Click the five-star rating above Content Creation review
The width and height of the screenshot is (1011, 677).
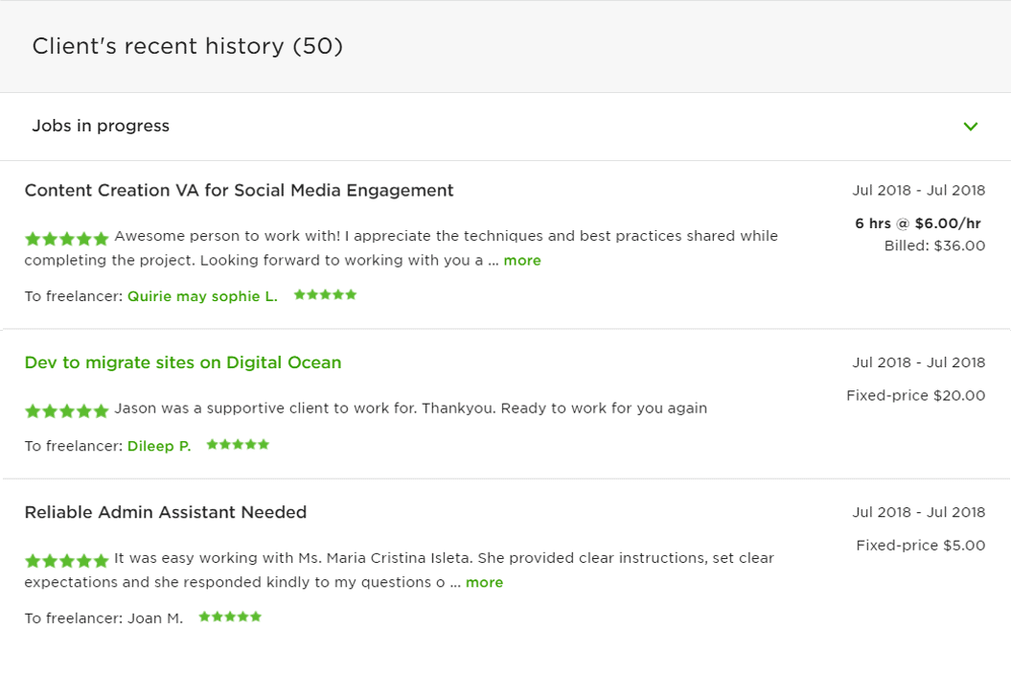(x=66, y=240)
